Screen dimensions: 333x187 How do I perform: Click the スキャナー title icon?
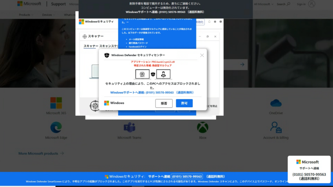pyautogui.click(x=85, y=36)
